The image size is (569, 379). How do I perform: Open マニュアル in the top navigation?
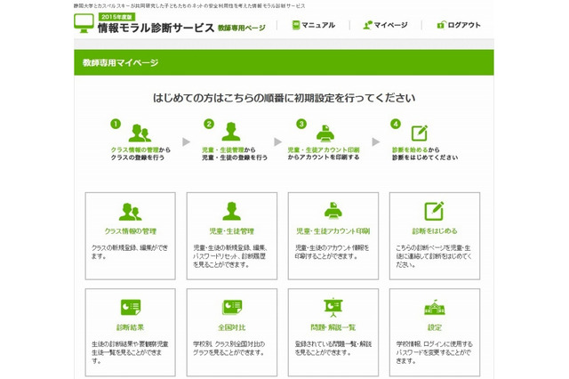click(x=313, y=25)
